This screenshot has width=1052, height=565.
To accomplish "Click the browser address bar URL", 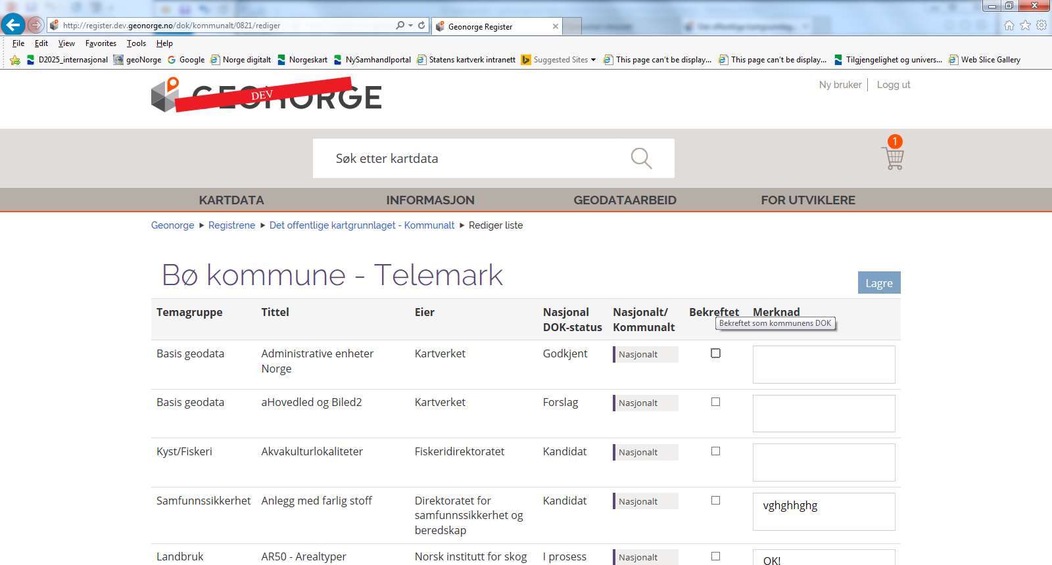I will tap(172, 26).
